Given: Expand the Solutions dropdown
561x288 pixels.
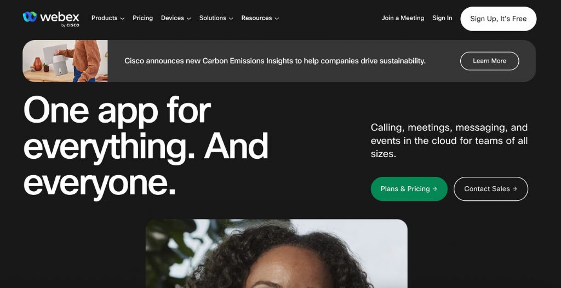Looking at the screenshot, I should 216,18.
